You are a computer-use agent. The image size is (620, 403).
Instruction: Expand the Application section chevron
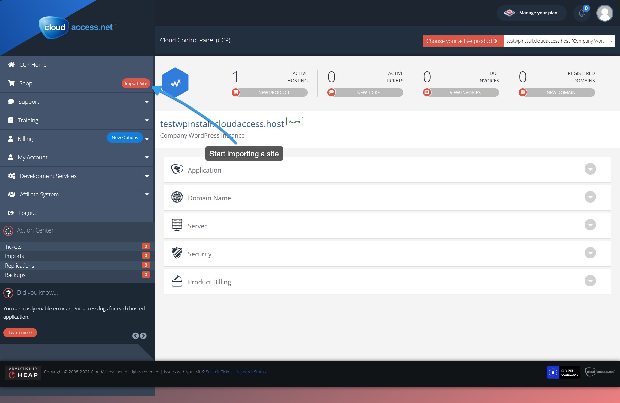pyautogui.click(x=590, y=169)
